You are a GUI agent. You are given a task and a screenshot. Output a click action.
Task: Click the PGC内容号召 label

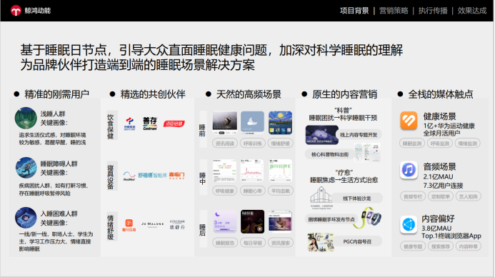tap(357, 242)
